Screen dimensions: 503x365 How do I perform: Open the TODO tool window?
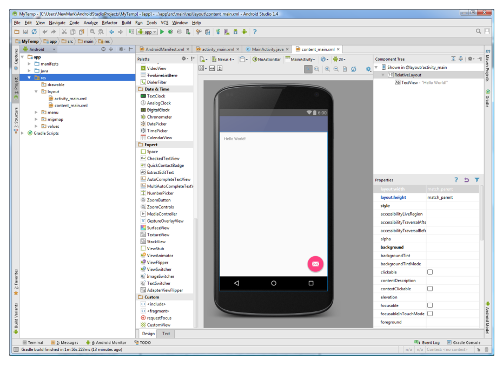(142, 342)
